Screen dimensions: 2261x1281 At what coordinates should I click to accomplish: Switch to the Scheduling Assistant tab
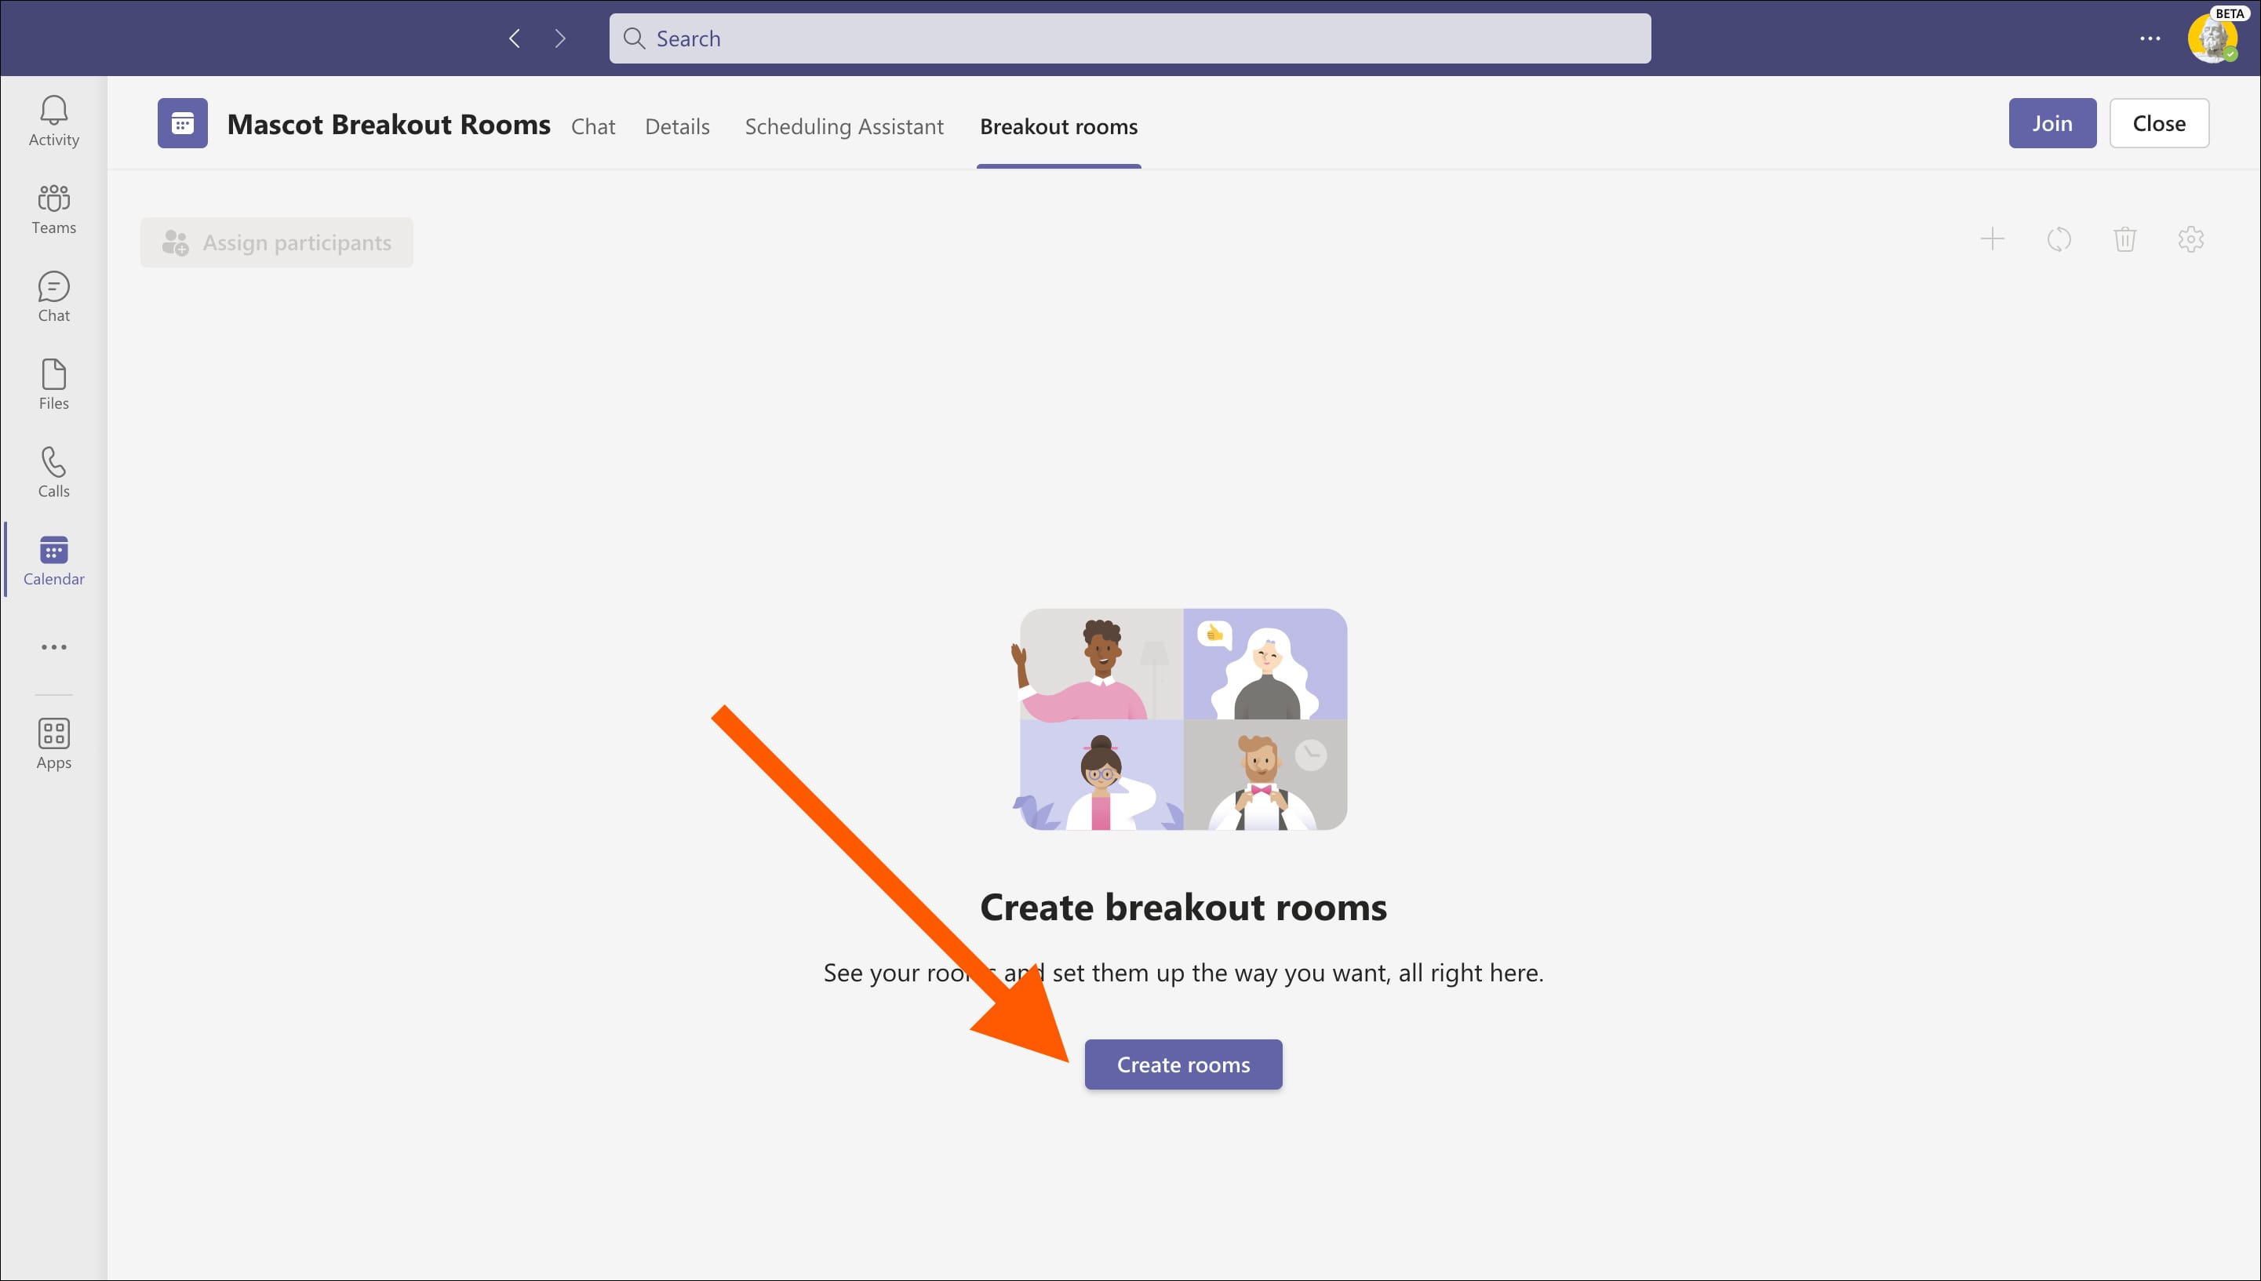pos(843,127)
